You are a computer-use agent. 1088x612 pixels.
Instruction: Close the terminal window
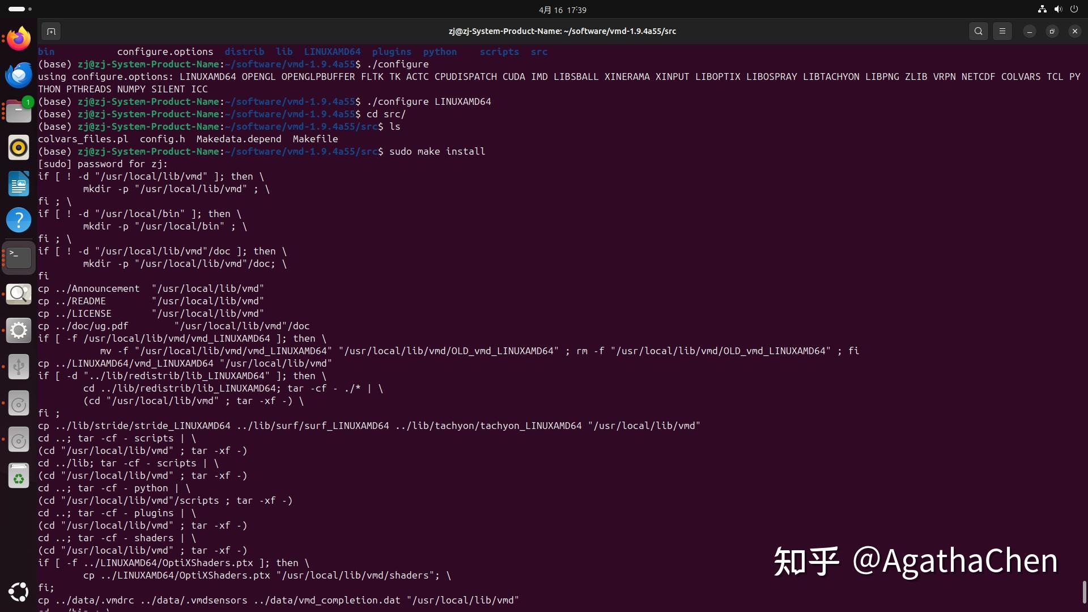pyautogui.click(x=1074, y=31)
